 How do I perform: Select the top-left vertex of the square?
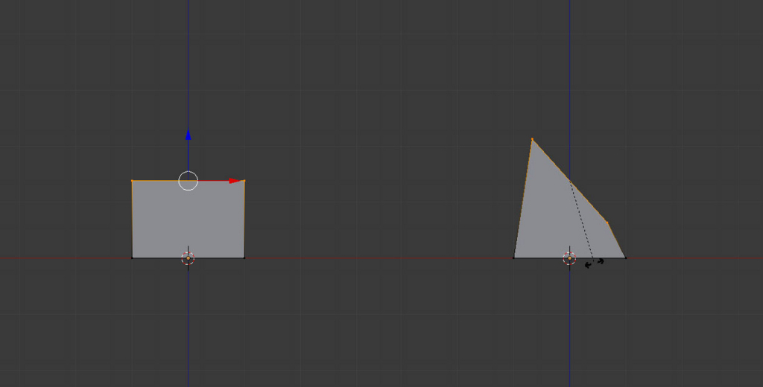[x=133, y=181]
